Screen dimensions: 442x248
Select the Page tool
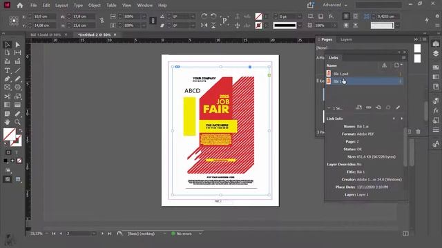point(8,52)
